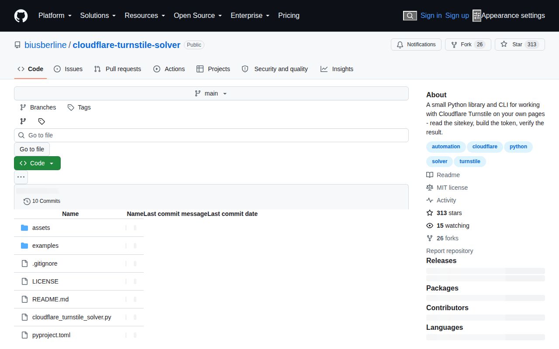Click the Notifications bell button

coord(416,44)
